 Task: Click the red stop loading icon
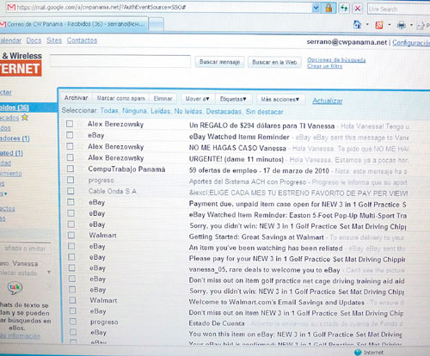coord(358,9)
